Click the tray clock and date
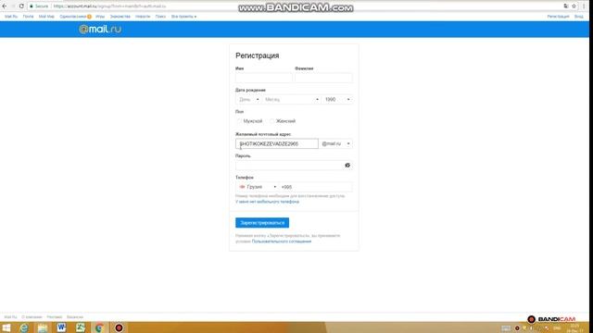The image size is (593, 333). tap(574, 328)
